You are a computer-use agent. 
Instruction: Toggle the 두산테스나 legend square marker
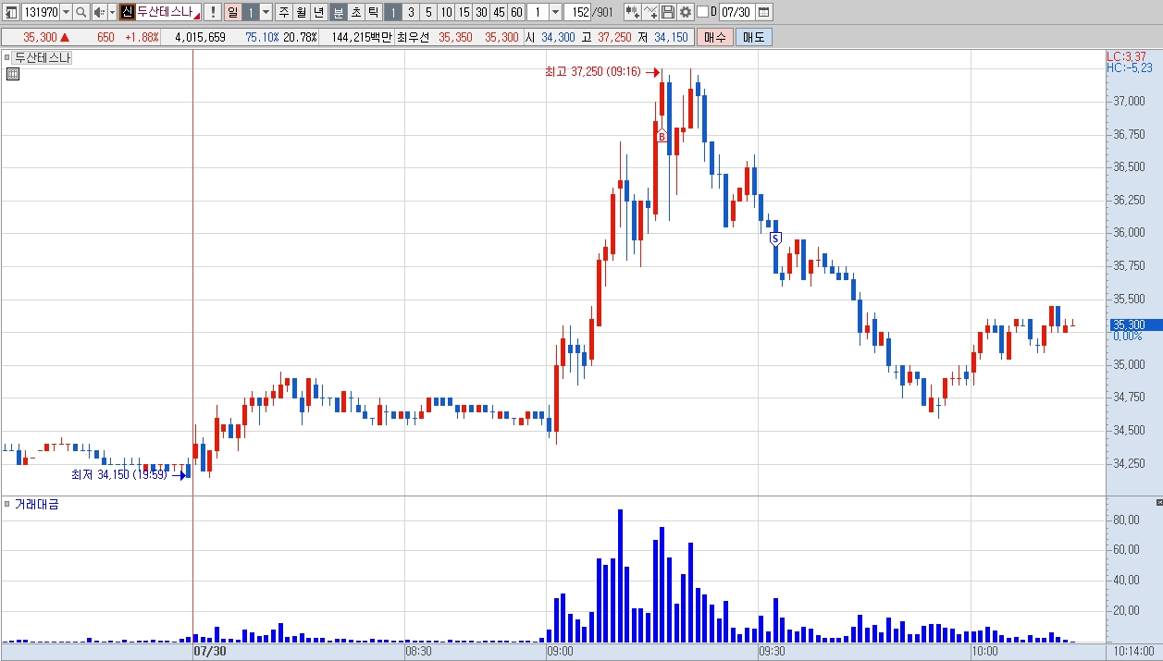[7, 57]
